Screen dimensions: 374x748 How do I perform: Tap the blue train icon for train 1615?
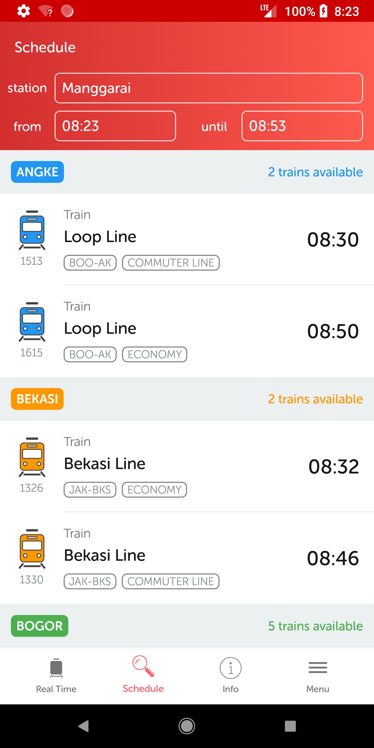click(32, 322)
